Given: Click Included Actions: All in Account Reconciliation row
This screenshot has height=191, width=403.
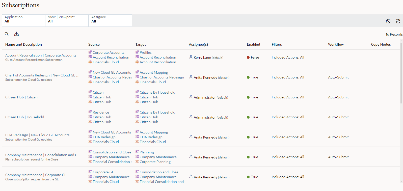Looking at the screenshot, I should click(x=288, y=57).
